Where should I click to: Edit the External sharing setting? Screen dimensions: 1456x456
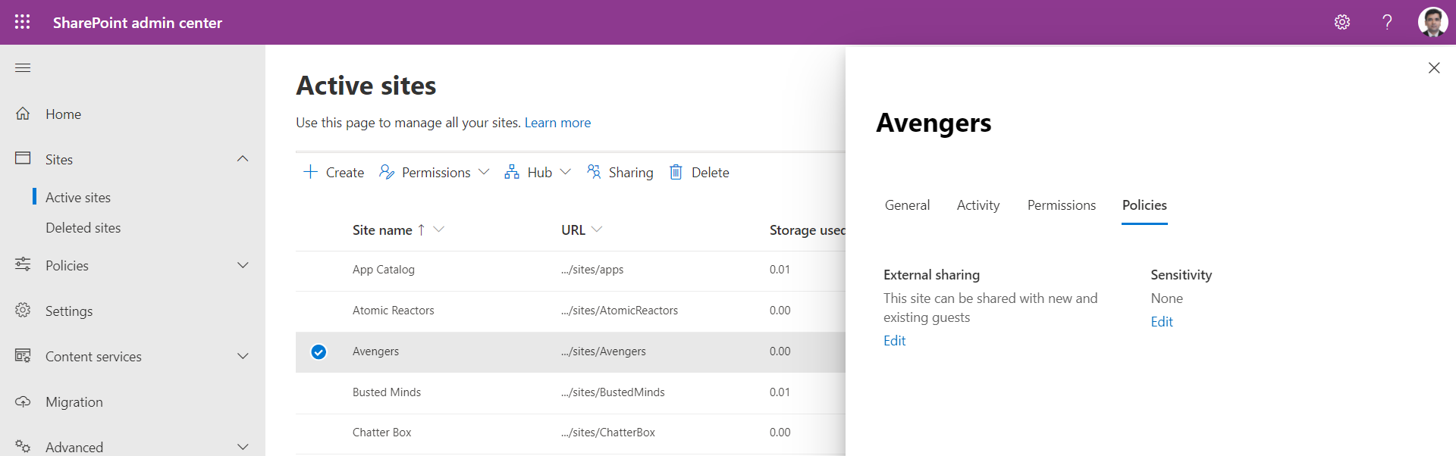coord(894,341)
